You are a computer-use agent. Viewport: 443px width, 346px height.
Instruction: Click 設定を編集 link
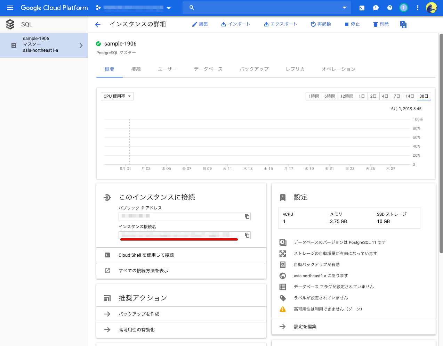pyautogui.click(x=353, y=327)
